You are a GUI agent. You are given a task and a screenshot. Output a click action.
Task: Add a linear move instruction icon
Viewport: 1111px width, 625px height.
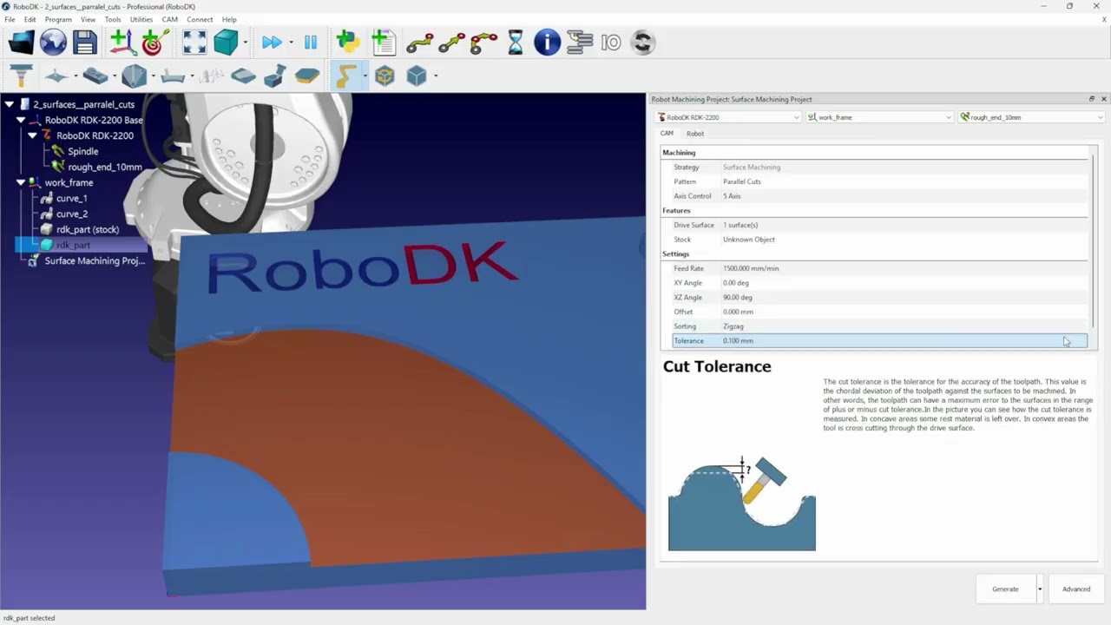click(x=452, y=42)
